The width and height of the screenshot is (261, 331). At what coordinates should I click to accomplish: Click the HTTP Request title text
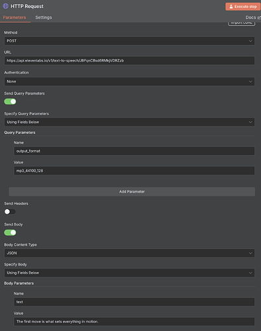point(27,6)
